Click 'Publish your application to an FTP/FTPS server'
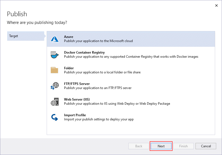Screen dimensions: 222x155 coord(98,88)
